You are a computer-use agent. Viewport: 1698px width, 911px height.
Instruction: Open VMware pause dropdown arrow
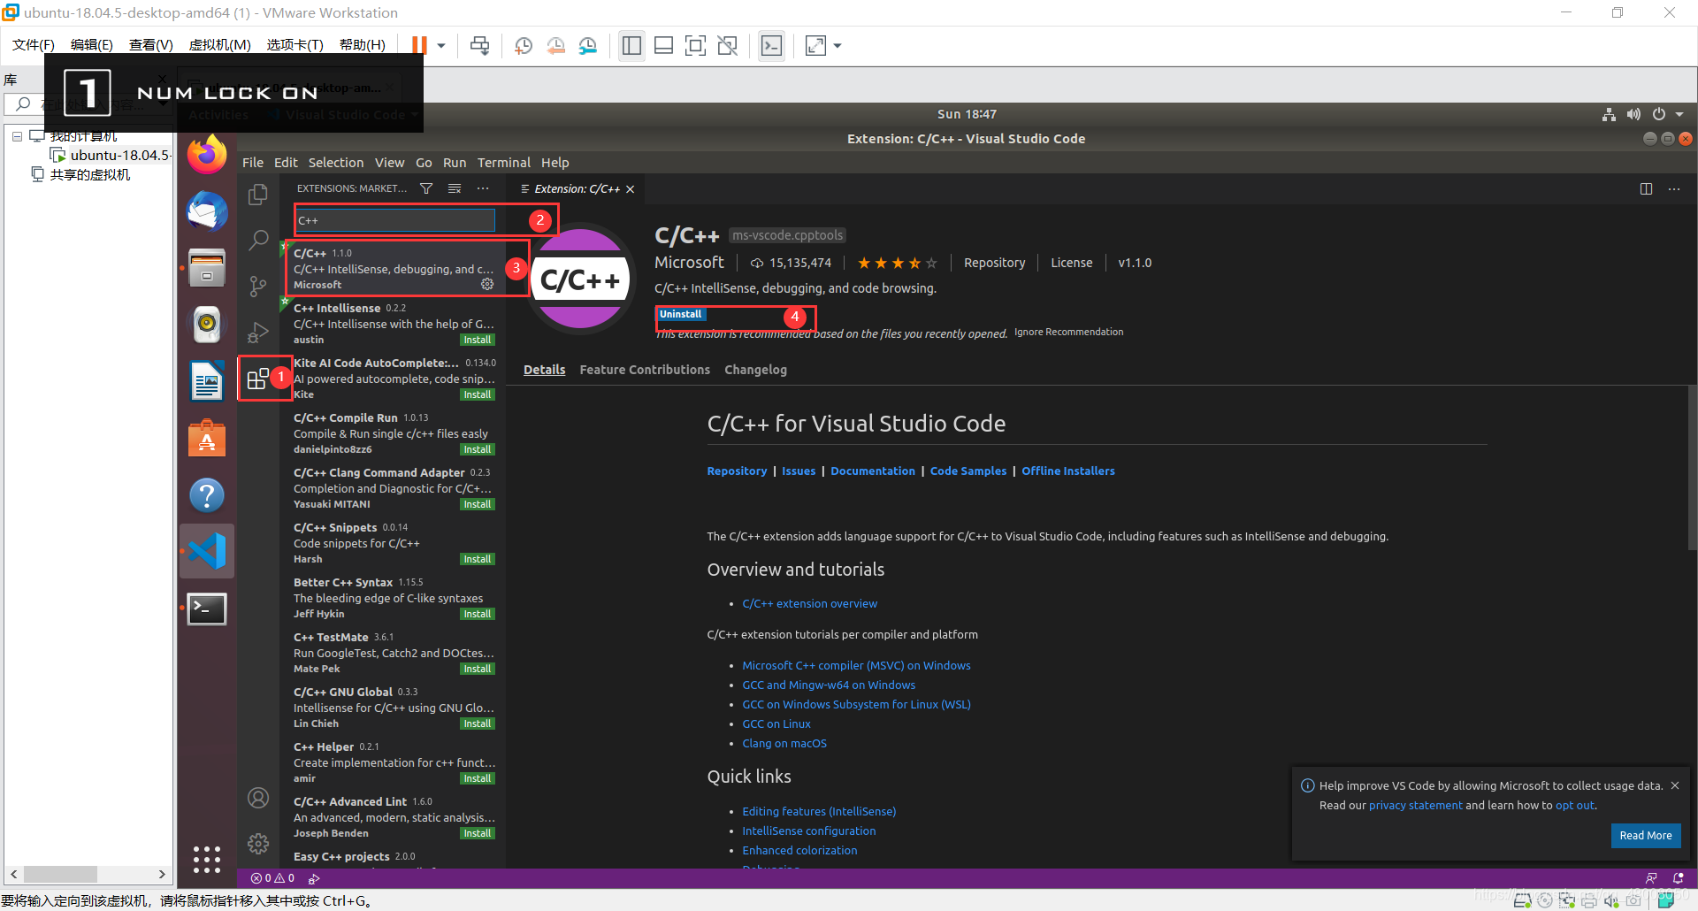[441, 46]
